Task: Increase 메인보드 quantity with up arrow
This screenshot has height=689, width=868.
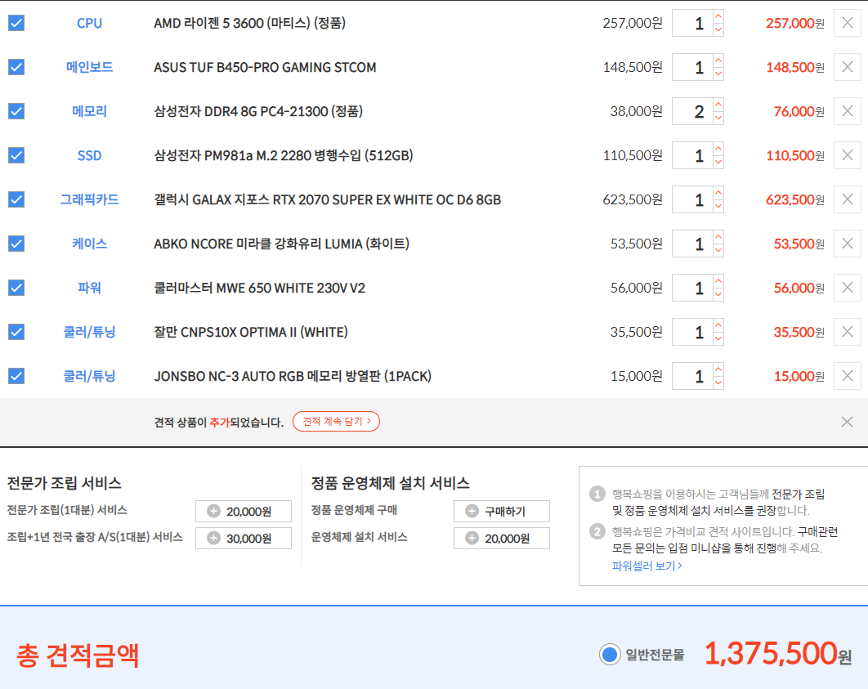Action: coord(718,60)
